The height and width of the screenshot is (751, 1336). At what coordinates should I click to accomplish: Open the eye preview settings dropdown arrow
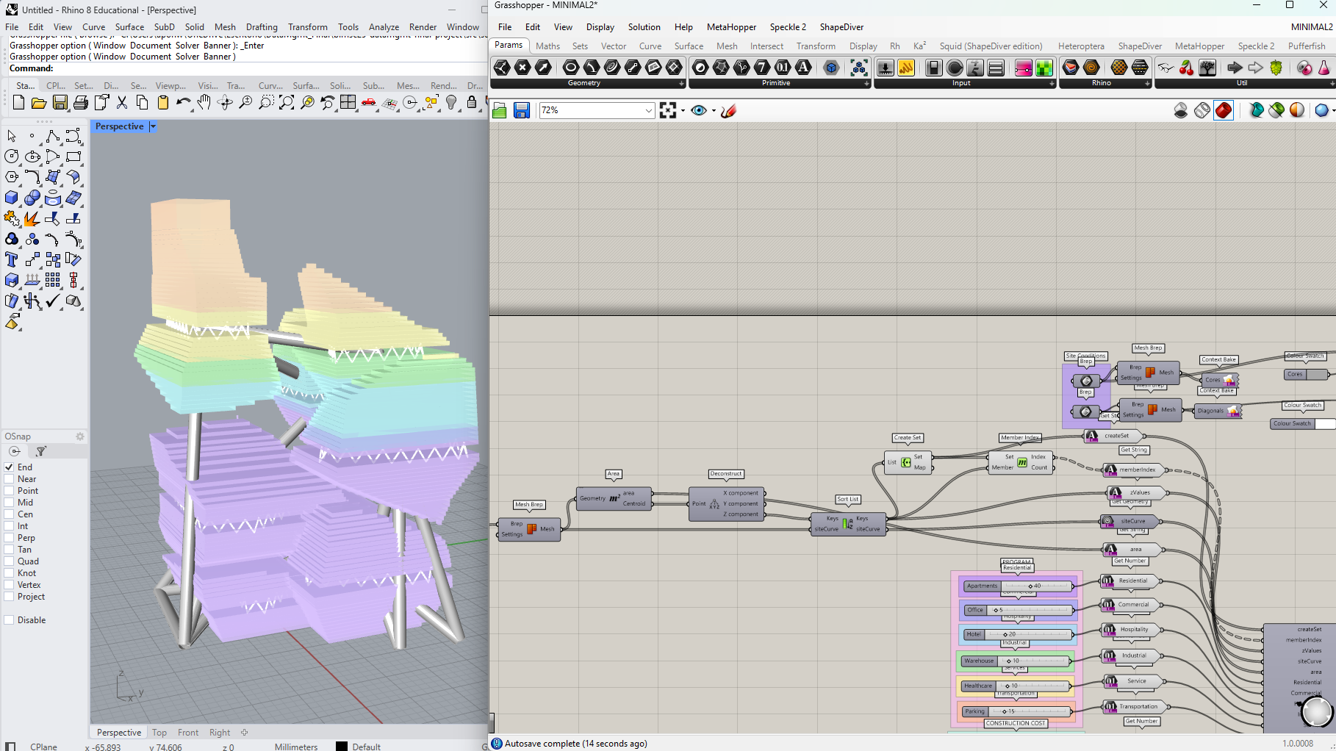pyautogui.click(x=714, y=111)
